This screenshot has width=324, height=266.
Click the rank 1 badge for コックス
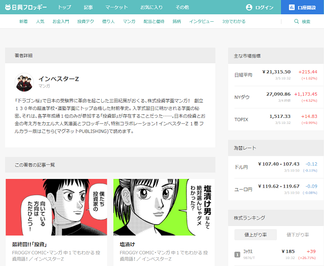point(237,255)
